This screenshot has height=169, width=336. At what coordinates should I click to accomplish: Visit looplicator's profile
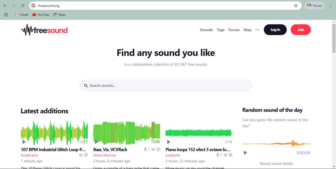29,155
